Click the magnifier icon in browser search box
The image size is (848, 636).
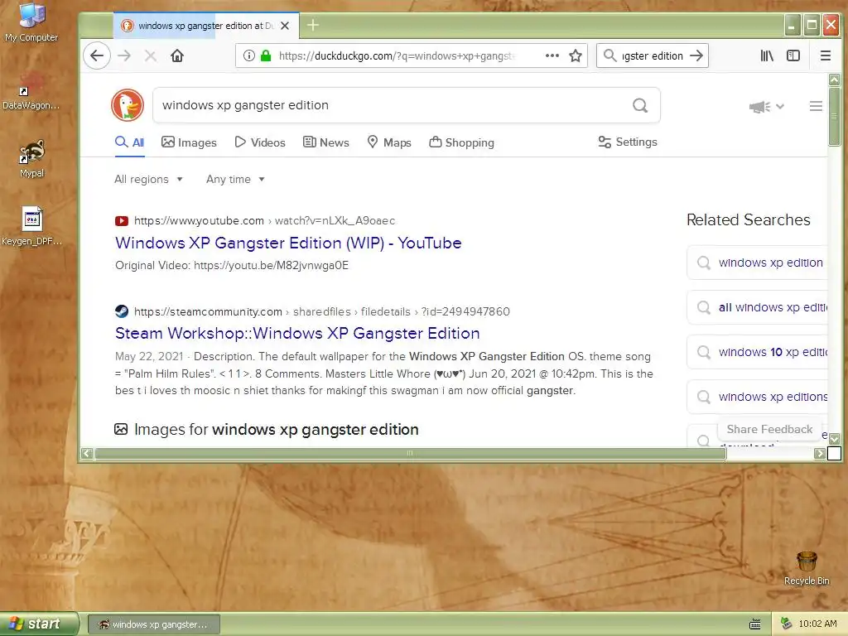click(609, 55)
